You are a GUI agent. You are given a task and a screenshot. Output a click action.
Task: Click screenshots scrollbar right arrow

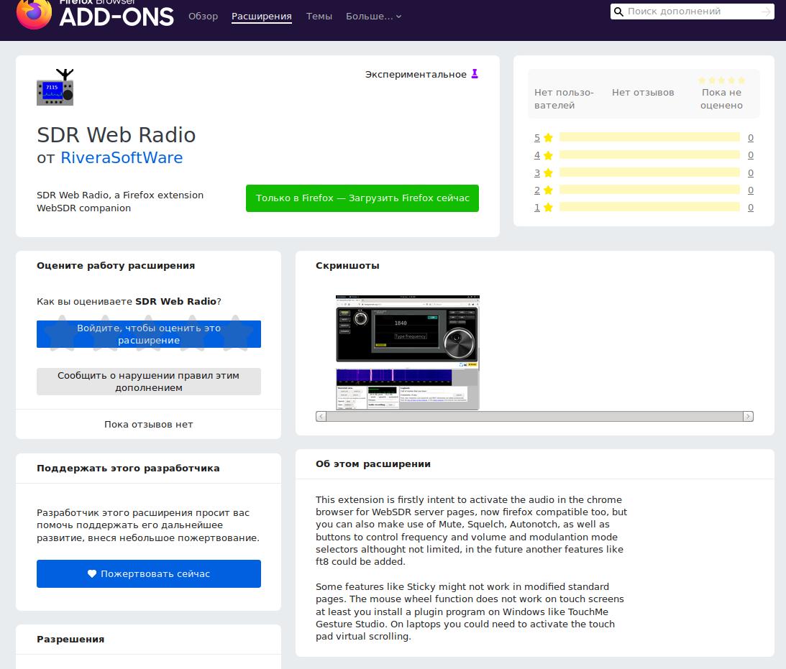coord(748,416)
